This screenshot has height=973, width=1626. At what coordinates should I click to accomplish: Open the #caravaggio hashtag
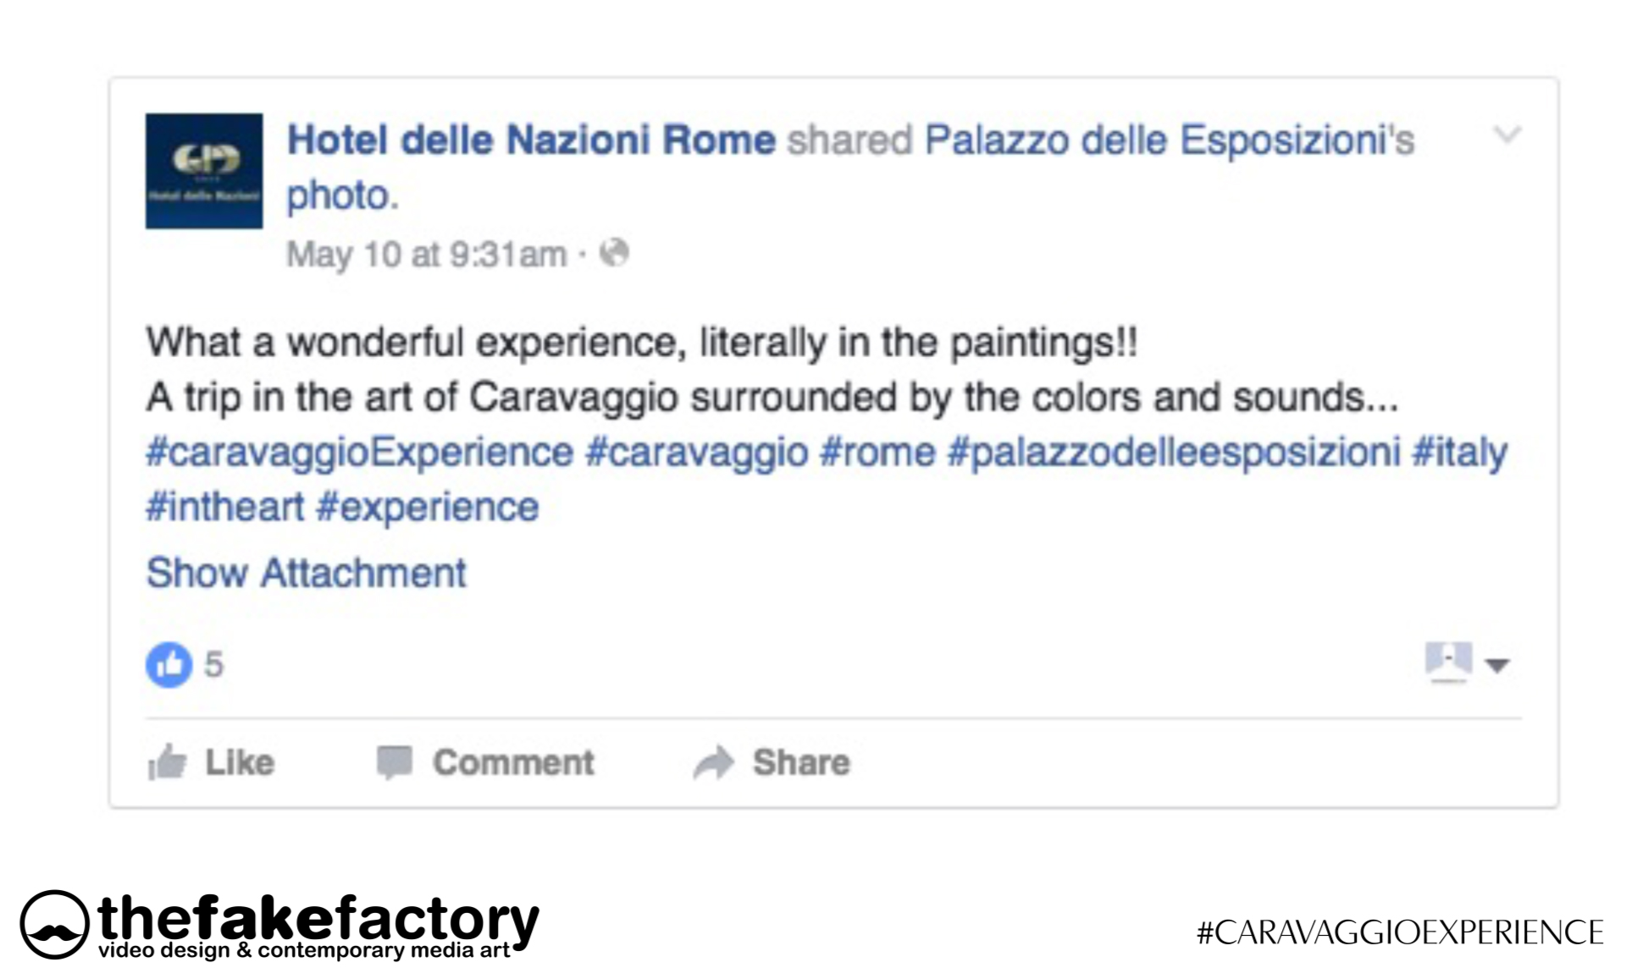[x=696, y=453]
